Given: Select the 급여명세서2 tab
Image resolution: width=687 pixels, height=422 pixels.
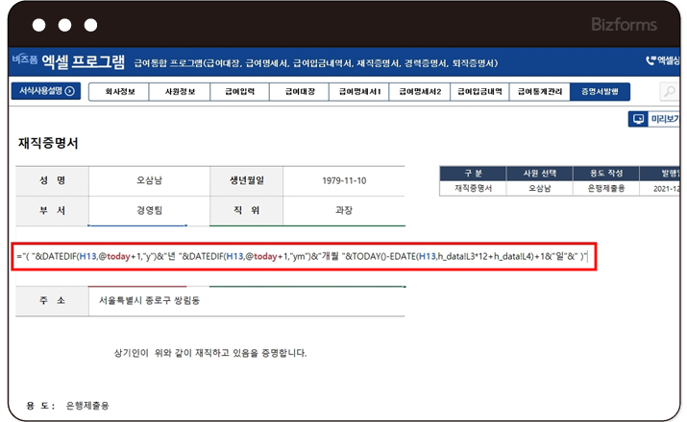Looking at the screenshot, I should point(420,92).
